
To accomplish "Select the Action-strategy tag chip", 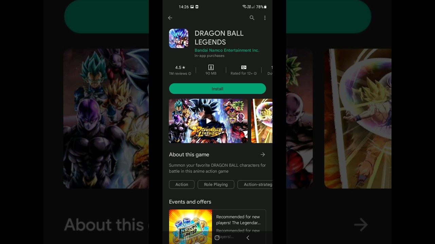I will pyautogui.click(x=255, y=184).
